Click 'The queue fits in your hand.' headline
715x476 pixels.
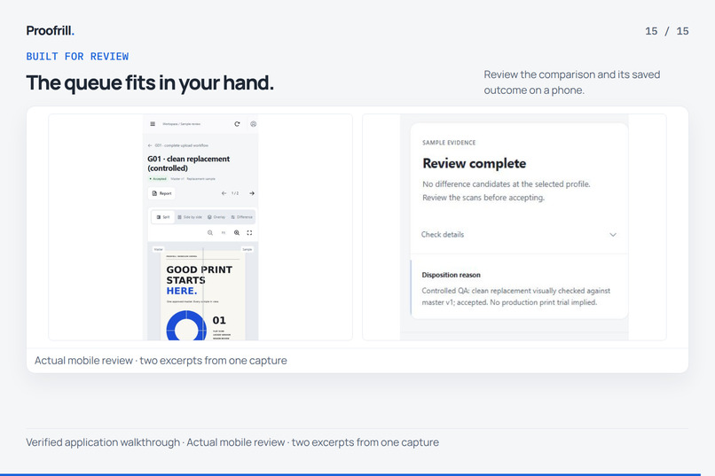[150, 83]
